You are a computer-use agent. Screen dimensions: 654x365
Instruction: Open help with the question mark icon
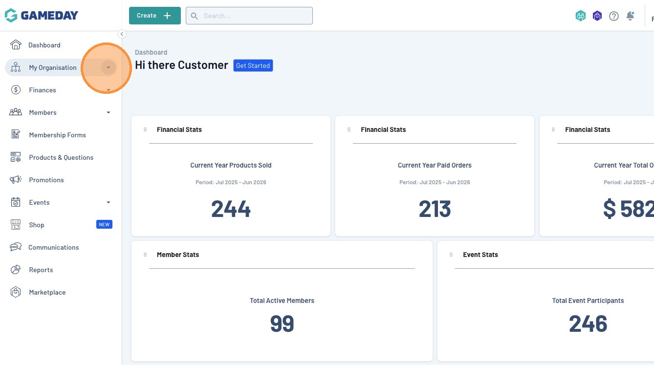[x=614, y=16]
